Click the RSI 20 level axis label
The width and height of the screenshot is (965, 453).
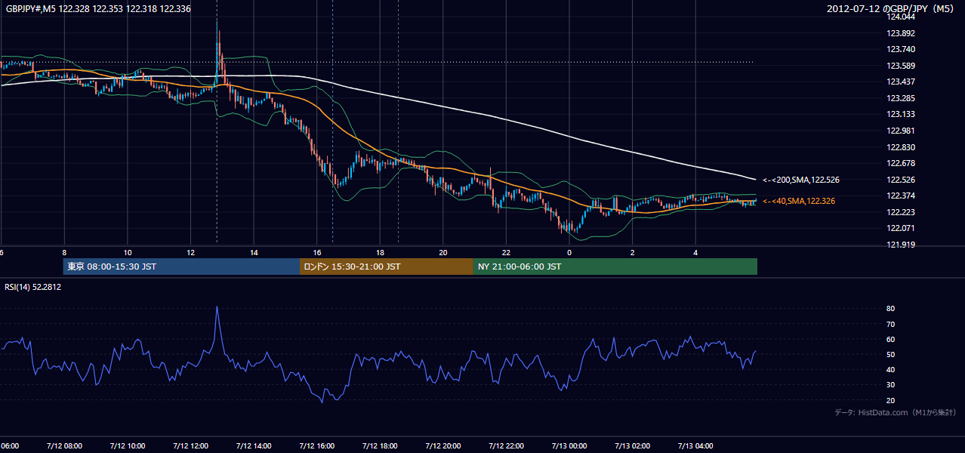click(890, 400)
